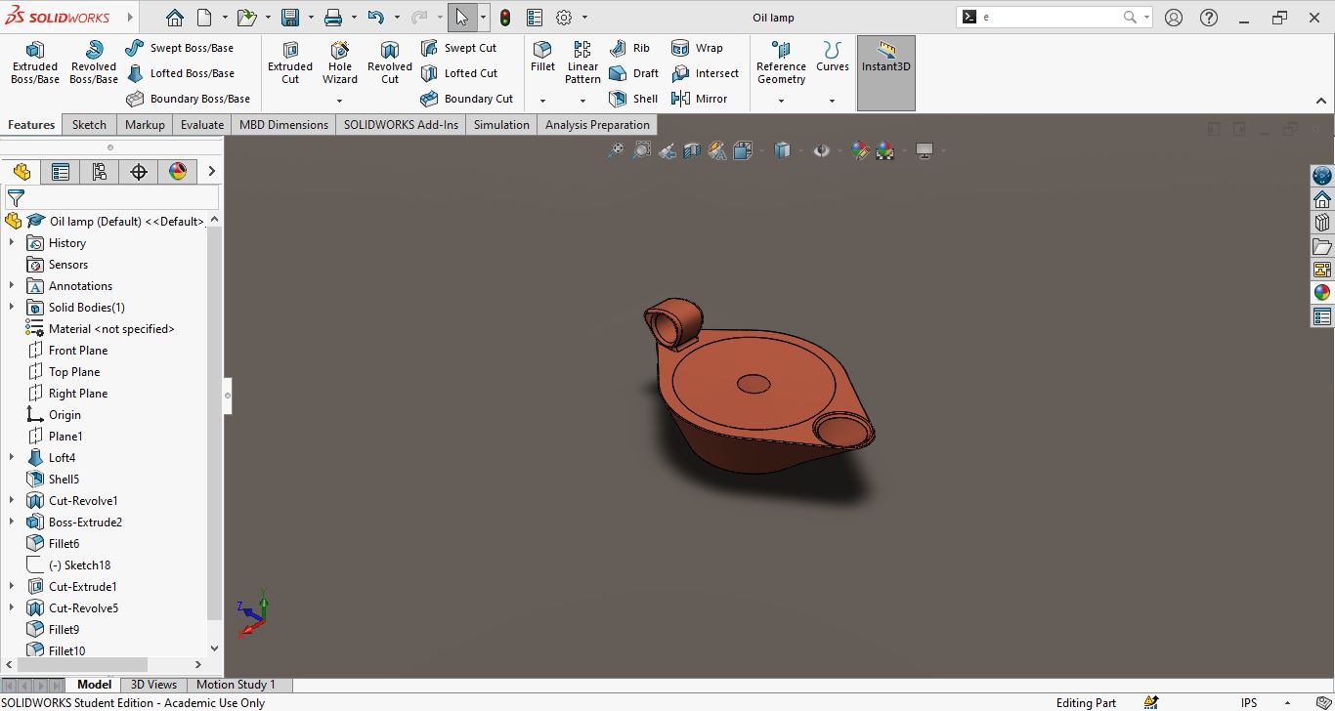This screenshot has height=711, width=1335.
Task: Open the DisplayManager tab
Action: tap(178, 172)
